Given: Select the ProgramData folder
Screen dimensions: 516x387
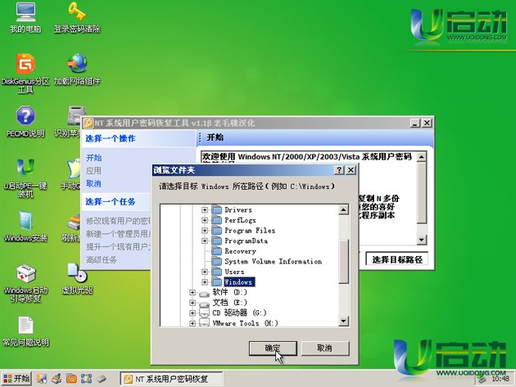Looking at the screenshot, I should click(247, 241).
